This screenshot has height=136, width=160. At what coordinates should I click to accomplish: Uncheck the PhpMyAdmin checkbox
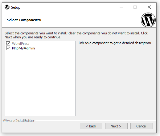tap(8, 48)
